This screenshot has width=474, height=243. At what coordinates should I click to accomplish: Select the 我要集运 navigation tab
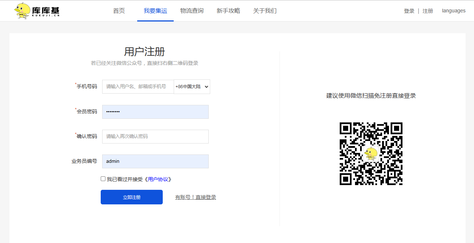(155, 11)
